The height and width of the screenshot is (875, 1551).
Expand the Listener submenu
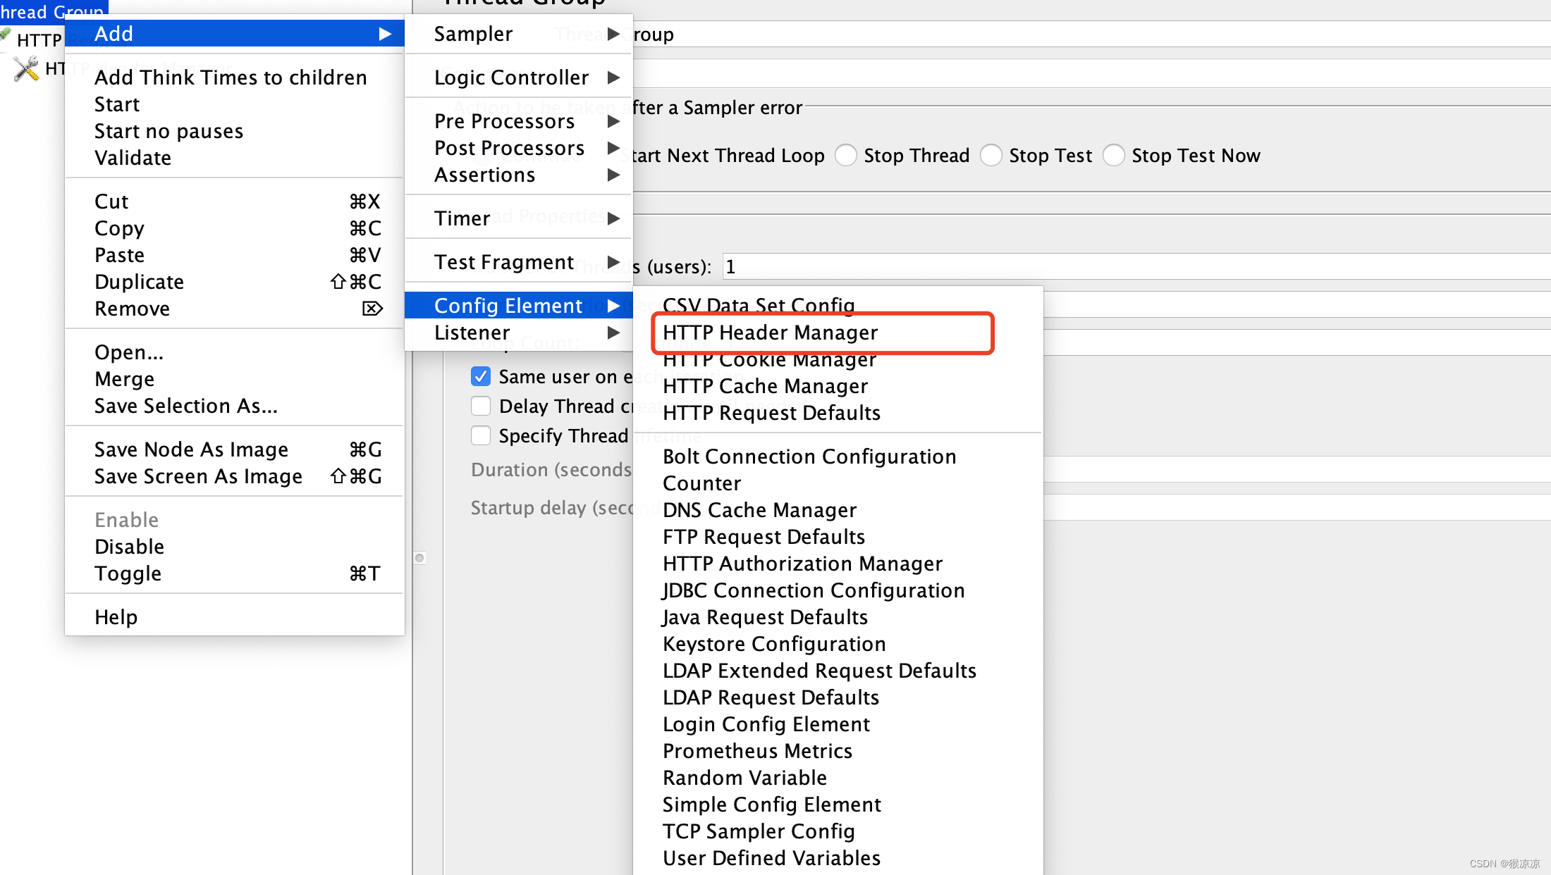[519, 333]
